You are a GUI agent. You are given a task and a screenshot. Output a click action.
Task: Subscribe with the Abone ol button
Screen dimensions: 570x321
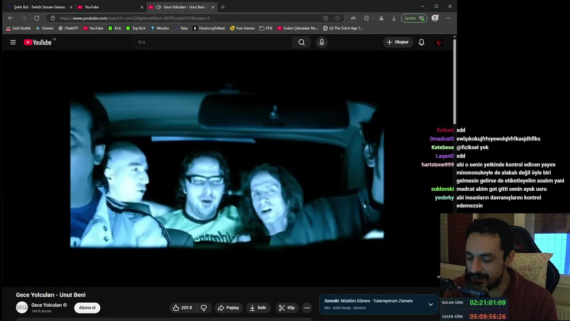pos(87,308)
